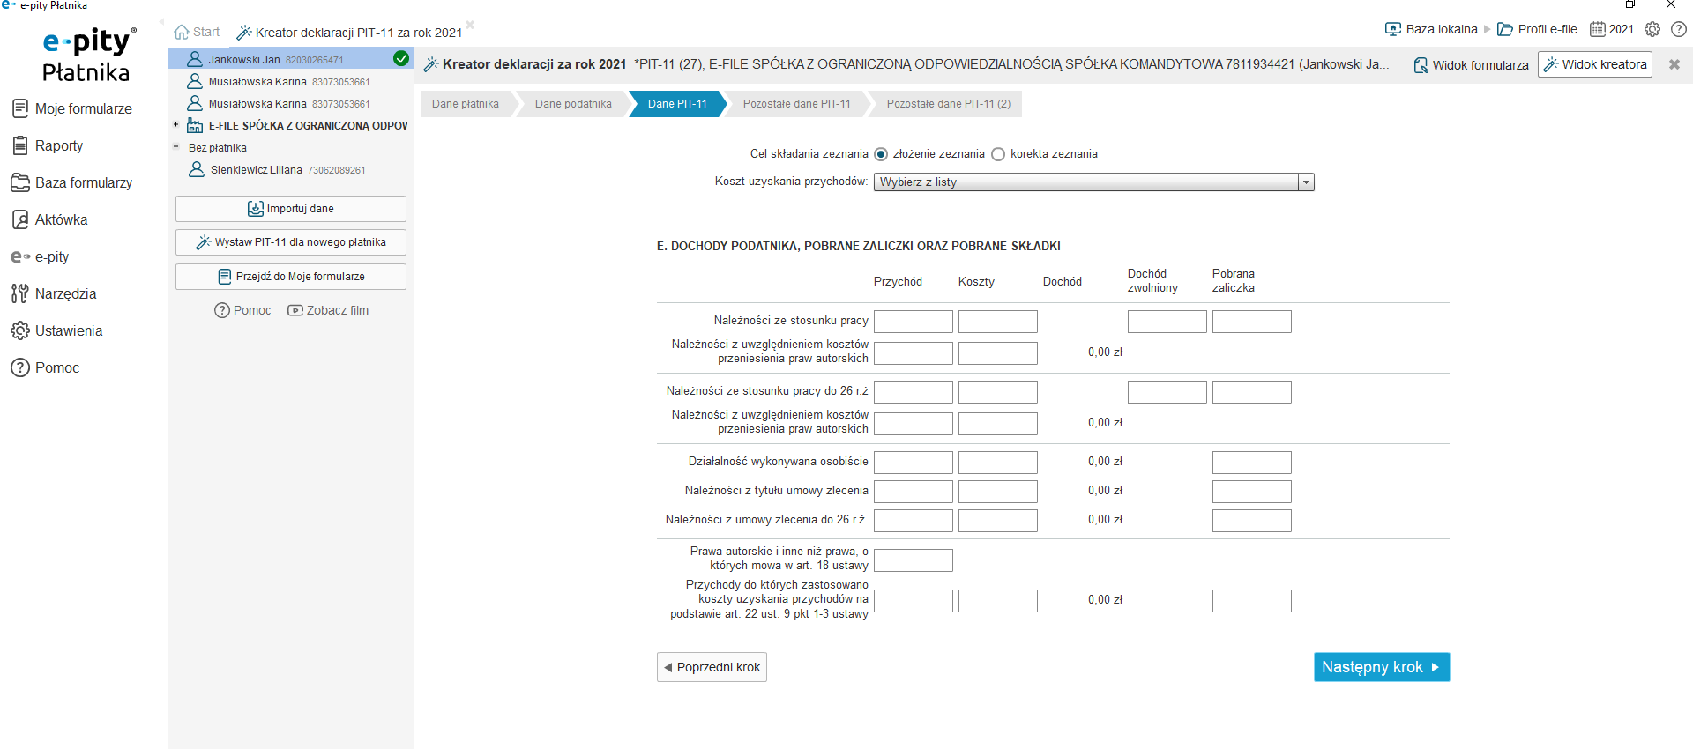Open the Raporty section
The image size is (1693, 749).
point(48,145)
